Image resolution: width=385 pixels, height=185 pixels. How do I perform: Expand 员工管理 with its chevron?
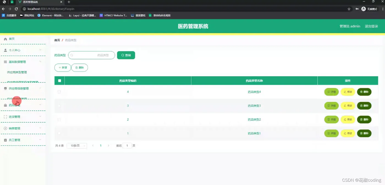point(40,140)
